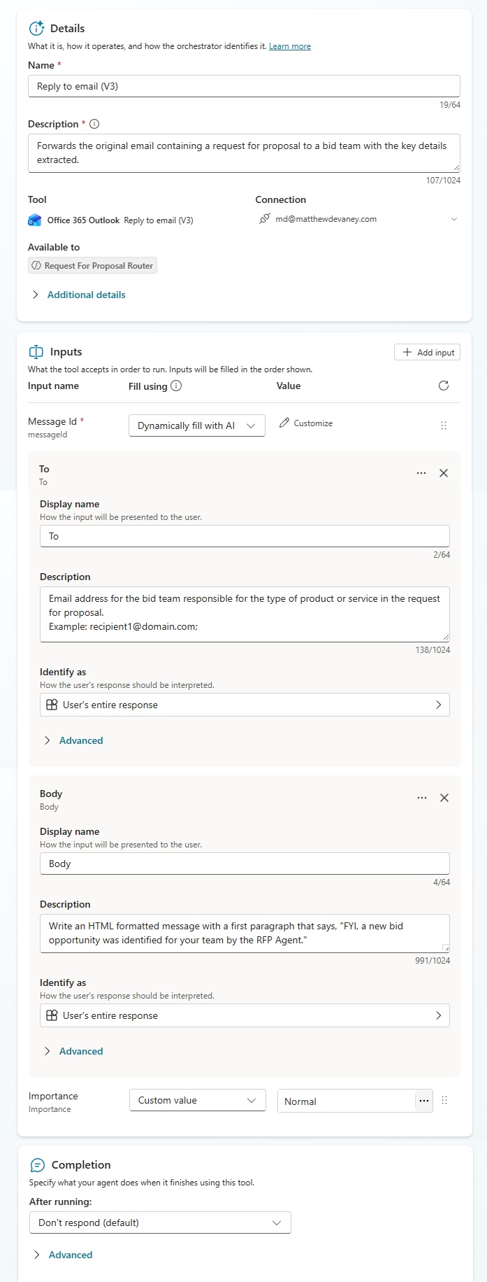Click the Add input button
The image size is (487, 1282).
[428, 352]
